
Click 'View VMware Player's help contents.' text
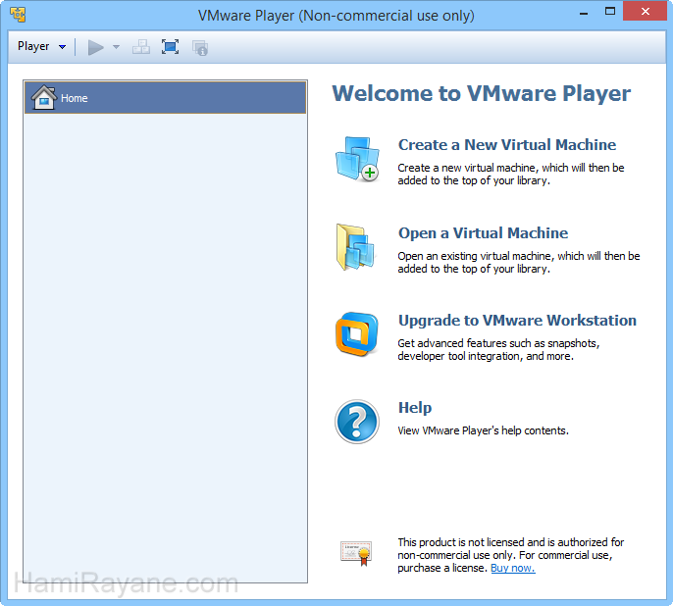pos(483,431)
